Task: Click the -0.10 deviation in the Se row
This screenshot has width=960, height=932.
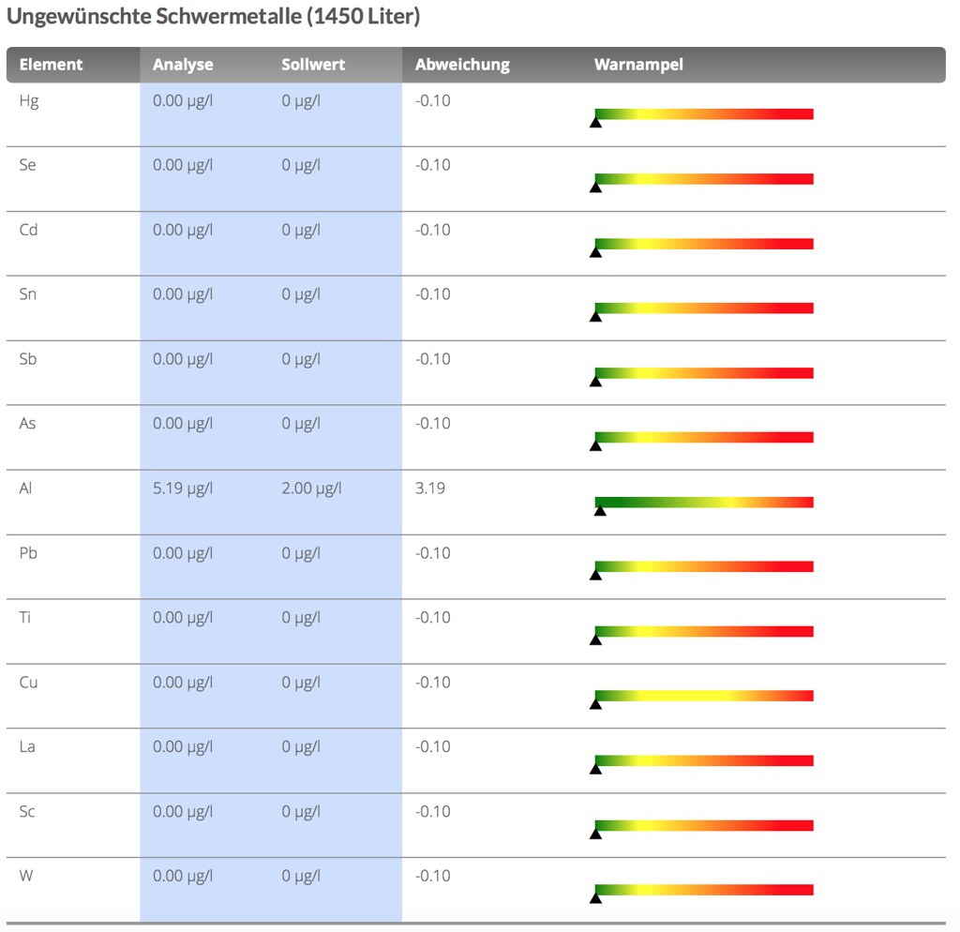Action: coord(433,165)
